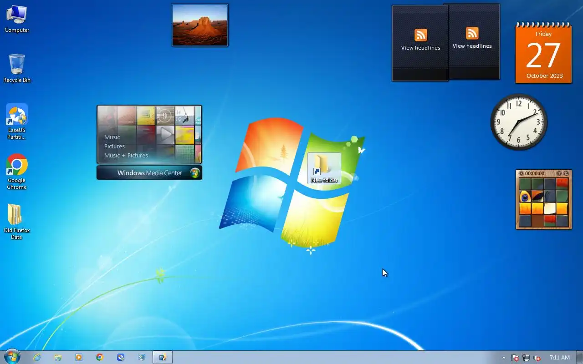Click the RSS icon in right feed gadget
Screen dimensions: 583x364
point(472,33)
